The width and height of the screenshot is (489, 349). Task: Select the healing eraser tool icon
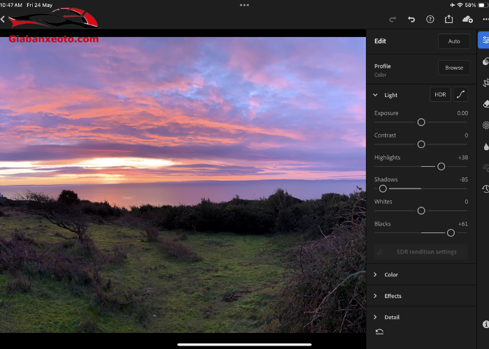(486, 104)
